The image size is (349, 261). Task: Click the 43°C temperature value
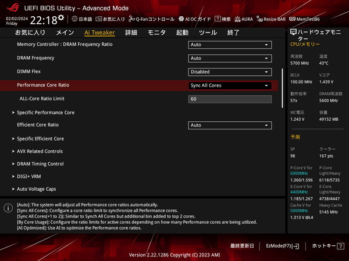click(323, 63)
